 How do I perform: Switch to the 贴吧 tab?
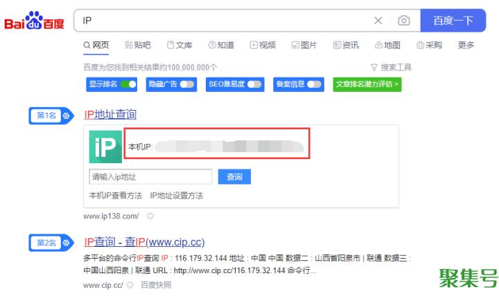[x=138, y=45]
